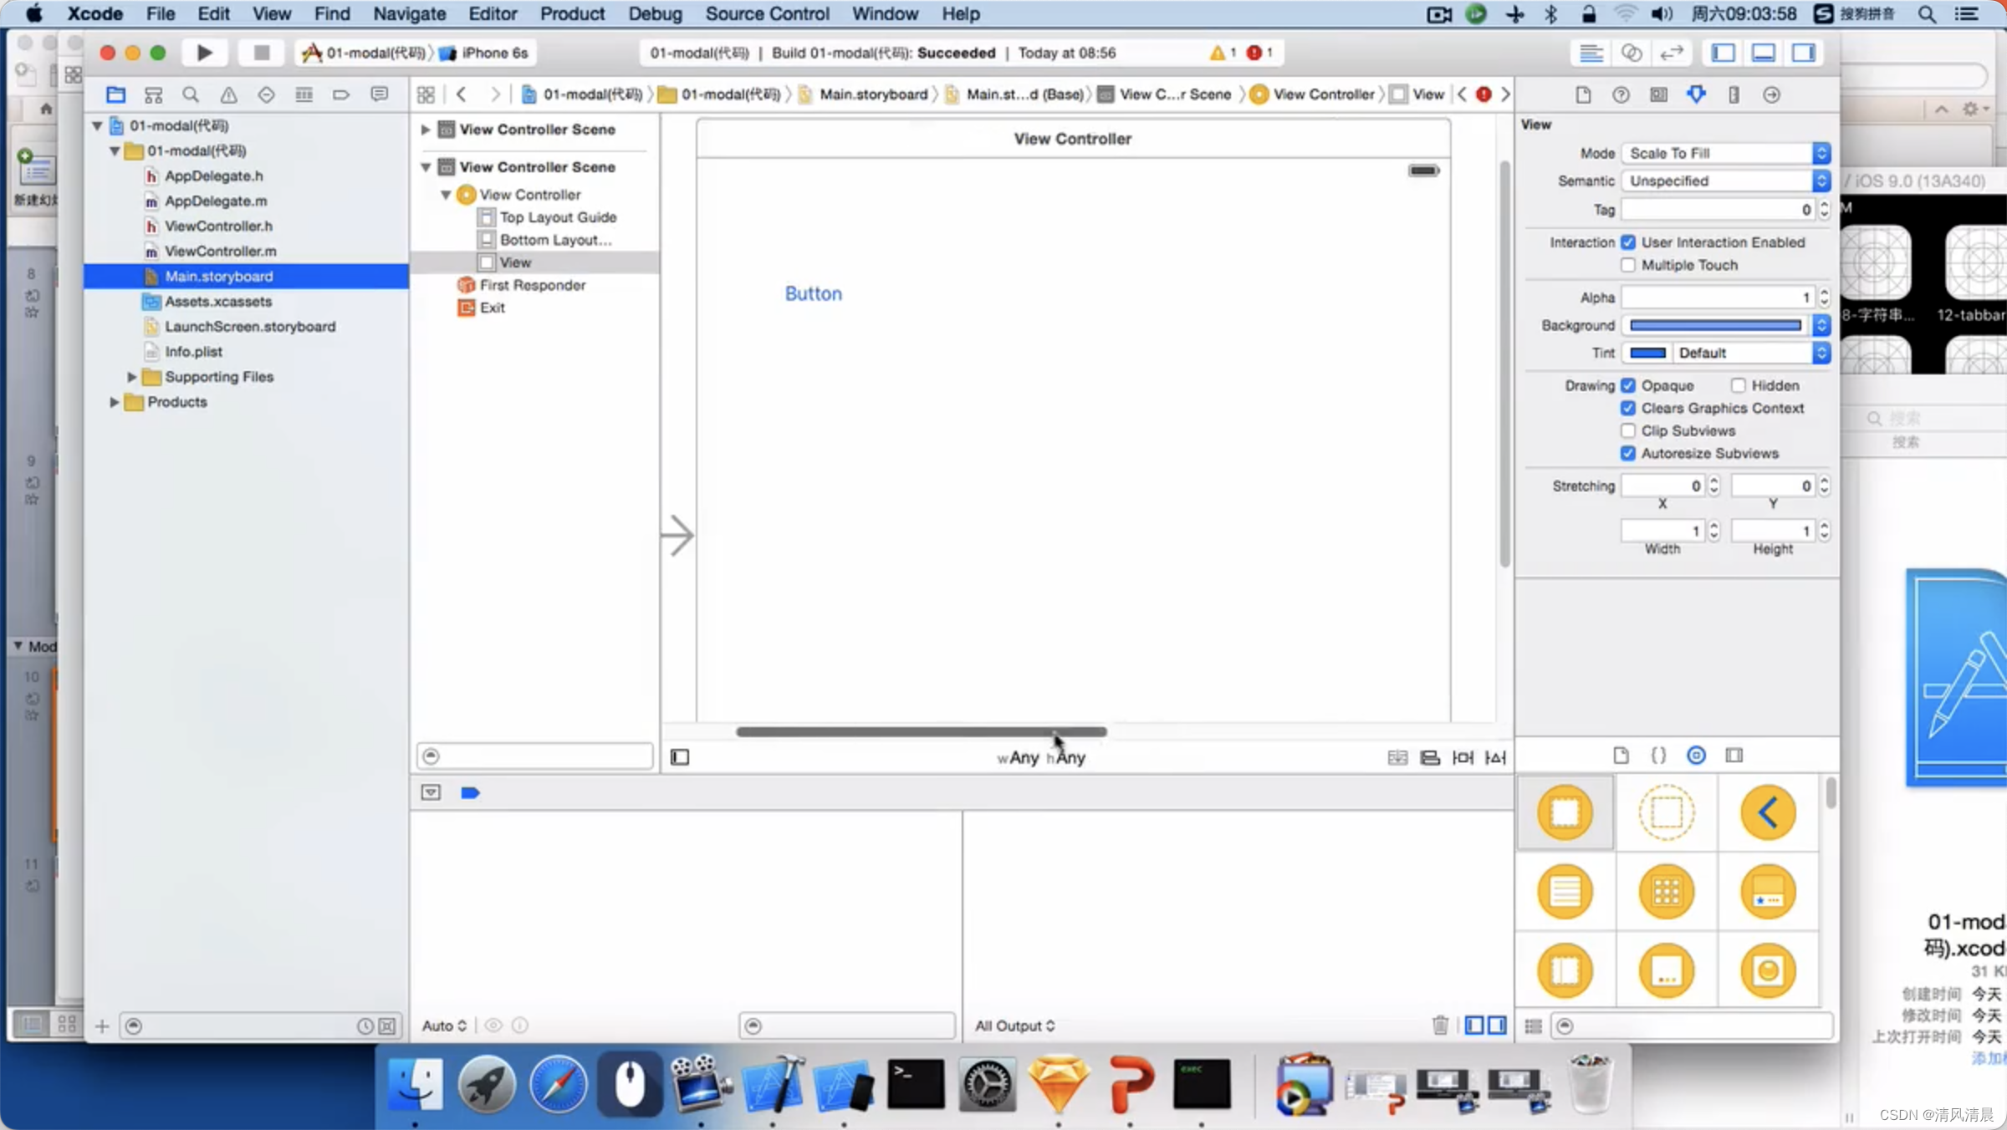The image size is (2007, 1130).
Task: Open the Align constraints menu
Action: tap(1430, 757)
